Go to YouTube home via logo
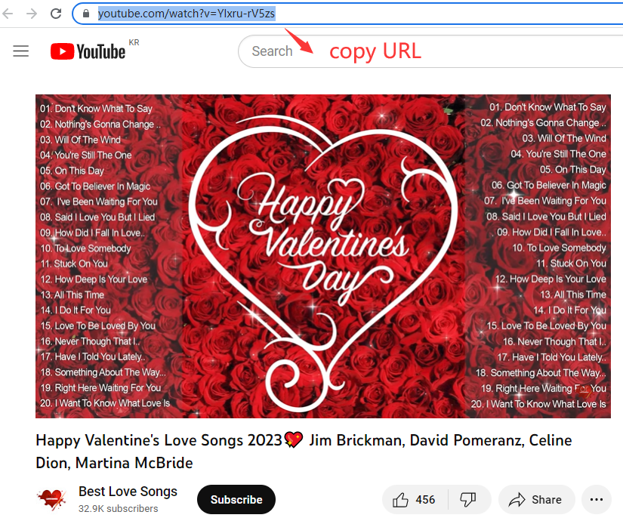The height and width of the screenshot is (521, 623). 88,51
